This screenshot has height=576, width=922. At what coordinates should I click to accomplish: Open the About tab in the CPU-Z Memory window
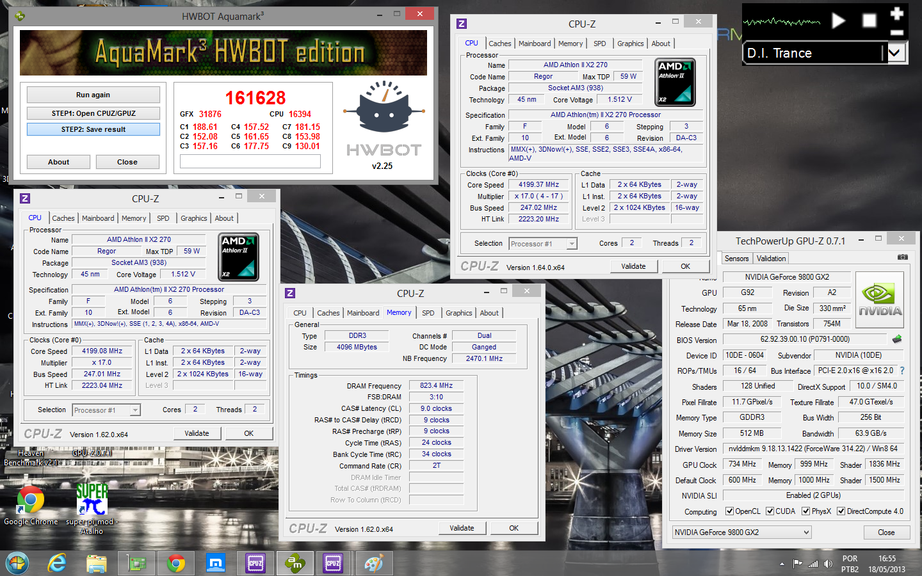click(489, 313)
